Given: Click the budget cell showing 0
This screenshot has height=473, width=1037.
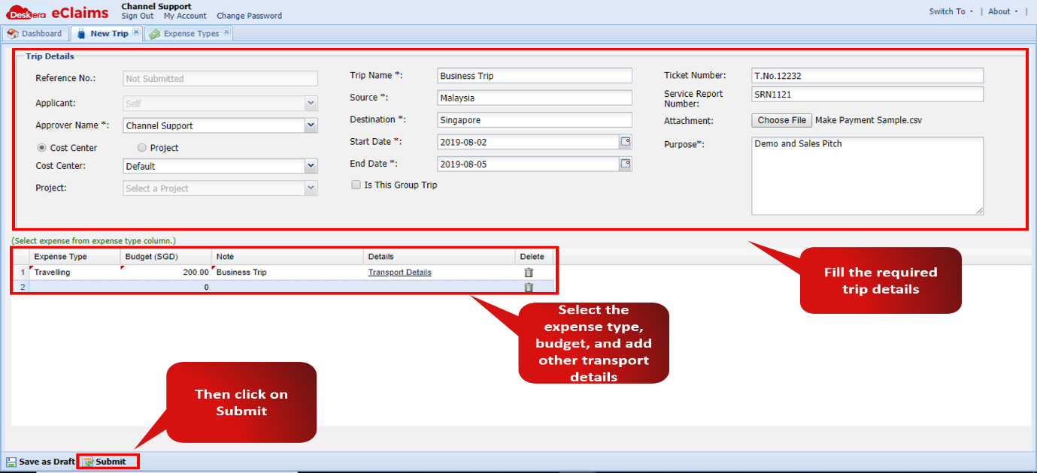Looking at the screenshot, I should [166, 287].
